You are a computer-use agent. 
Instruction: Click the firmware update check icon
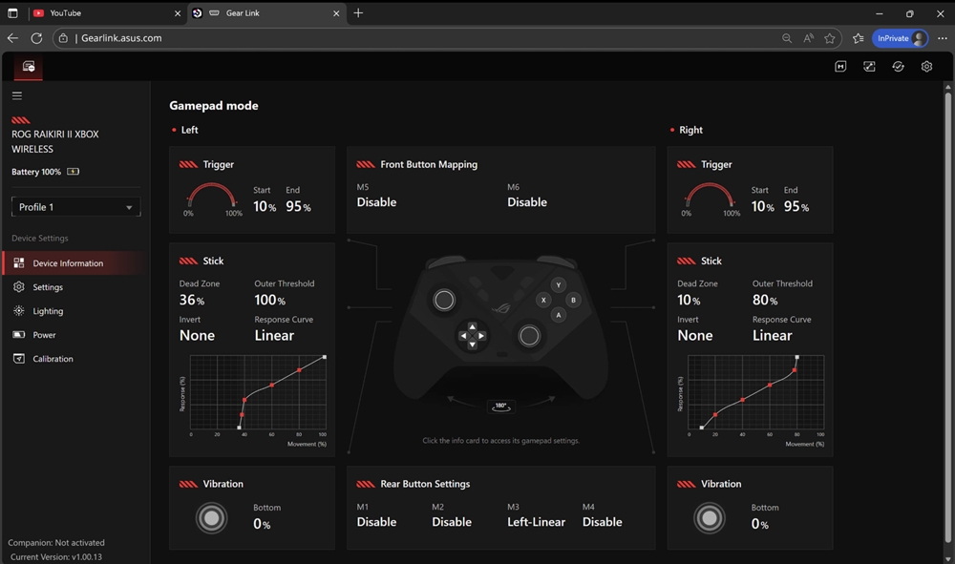(x=897, y=66)
